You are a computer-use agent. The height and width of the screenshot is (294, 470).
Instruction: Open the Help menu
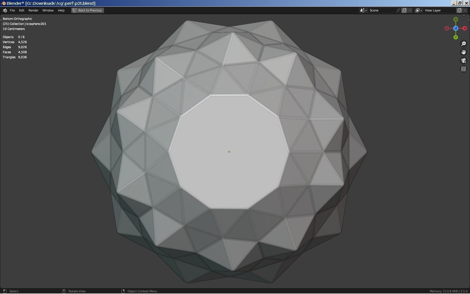pos(61,10)
